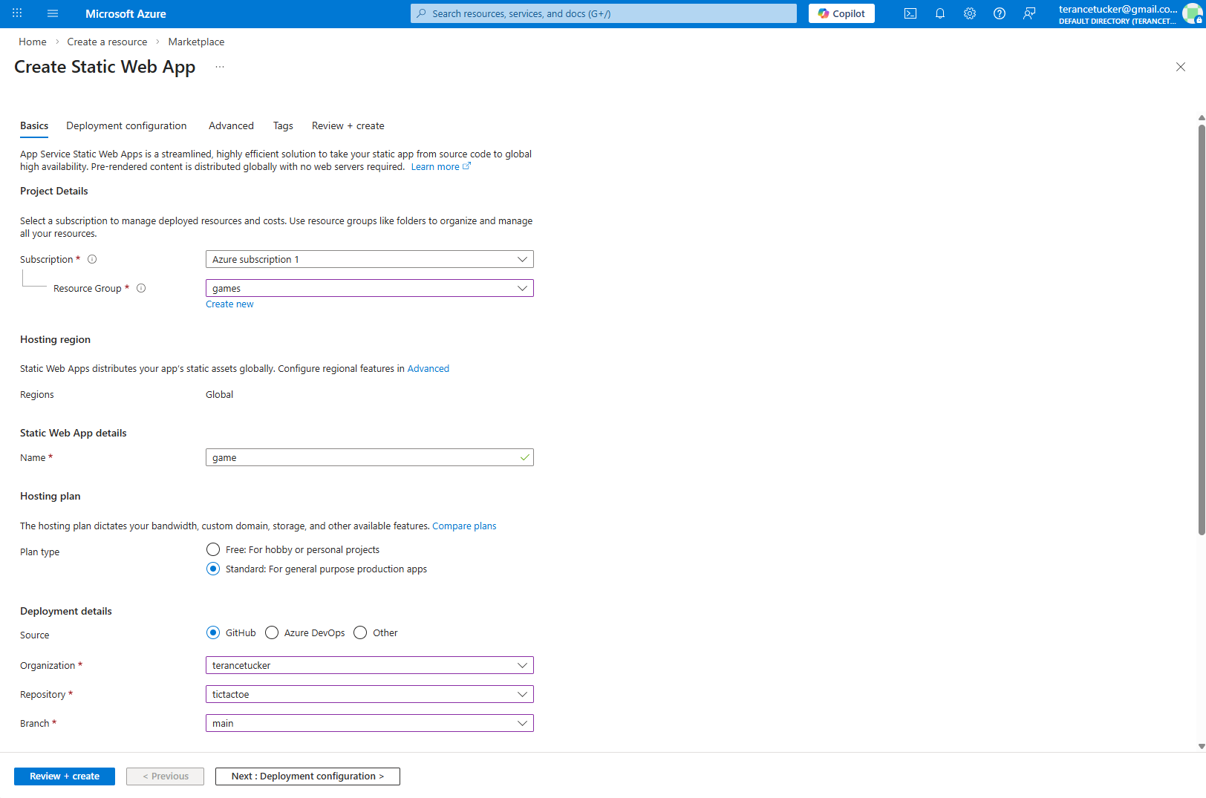Click the Microsoft Azure logo text

(x=126, y=13)
